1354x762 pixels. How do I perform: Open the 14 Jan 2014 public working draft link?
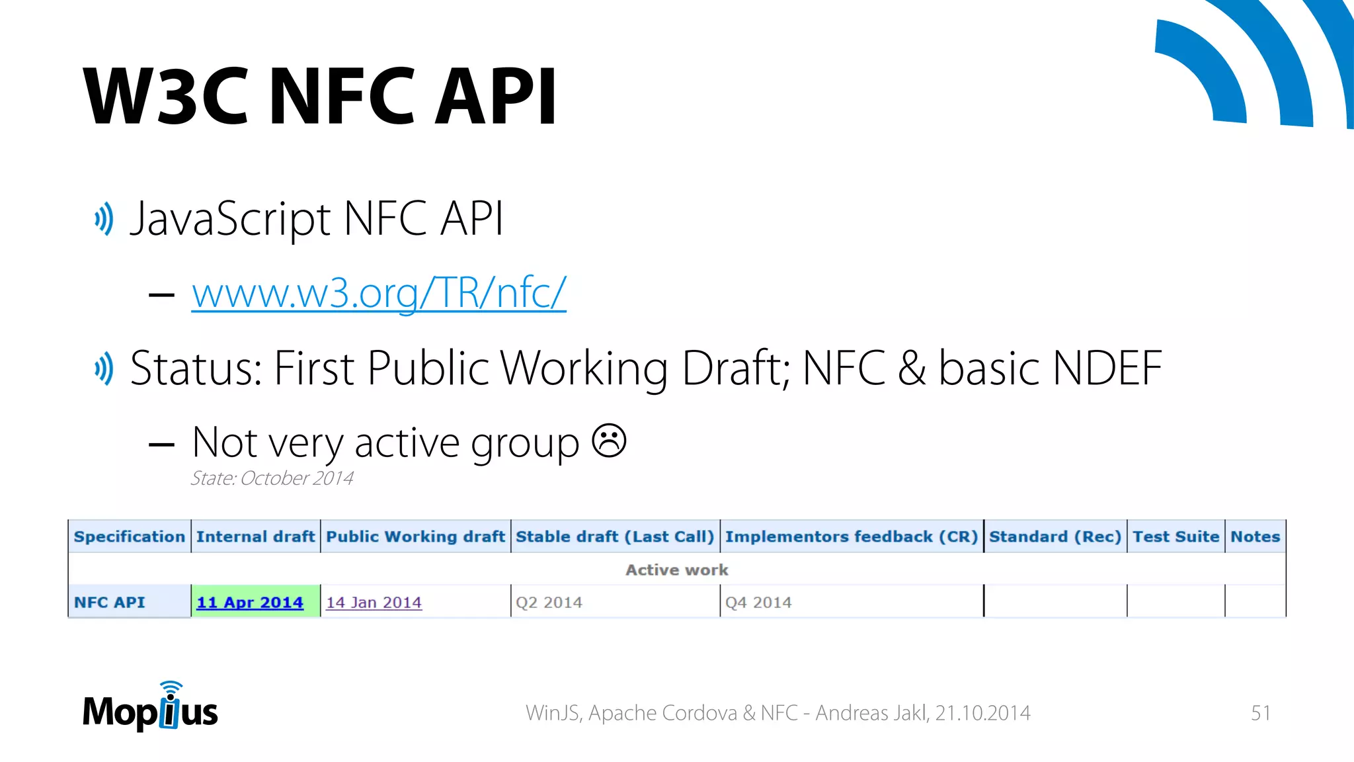pos(374,602)
